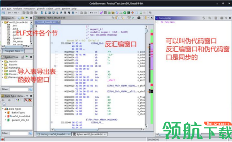Click the filter options icon beside Symbol Tree Filter
The image size is (232, 142).
[31, 89]
